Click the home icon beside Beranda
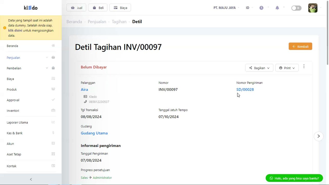Image resolution: width=329 pixels, height=185 pixels. click(53, 45)
